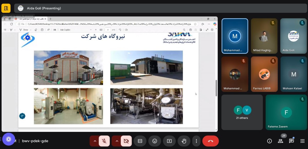Click the PDF zoom out minus icon
Image resolution: width=308 pixels, height=149 pixels.
[91, 30]
